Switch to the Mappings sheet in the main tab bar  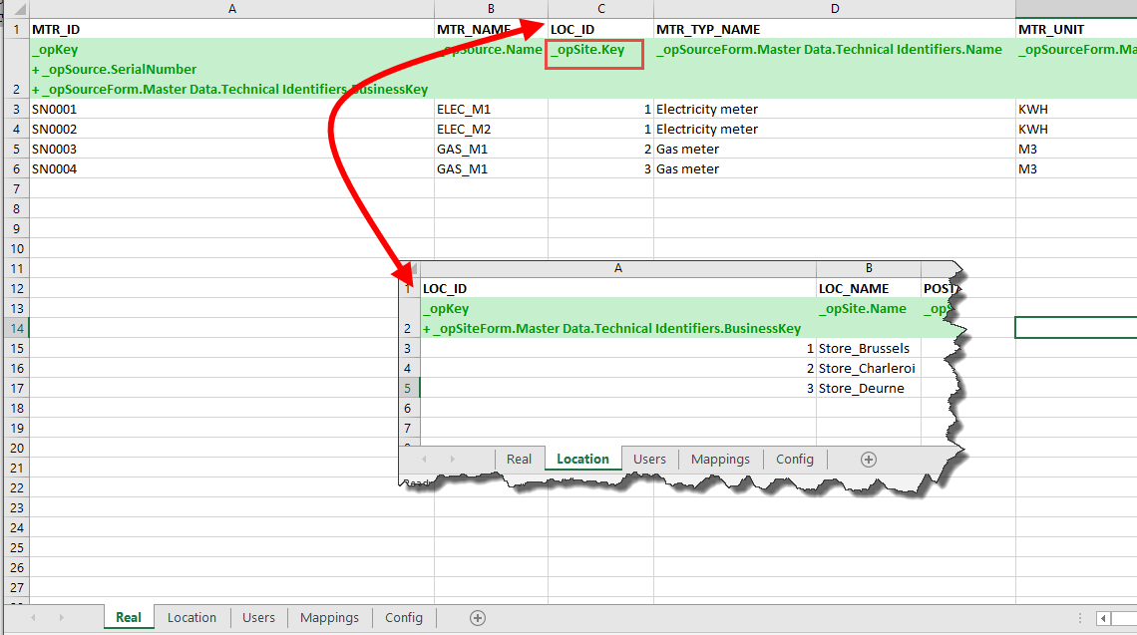click(329, 618)
